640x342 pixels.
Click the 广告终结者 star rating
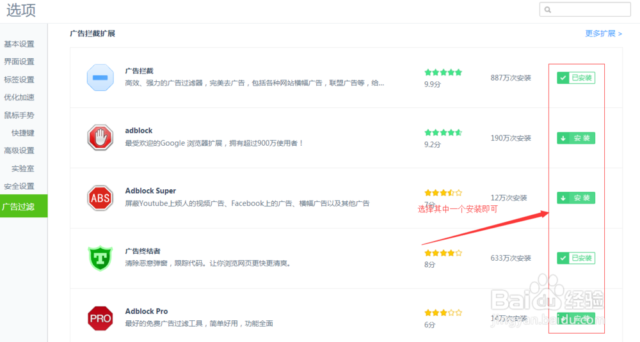[x=444, y=253]
